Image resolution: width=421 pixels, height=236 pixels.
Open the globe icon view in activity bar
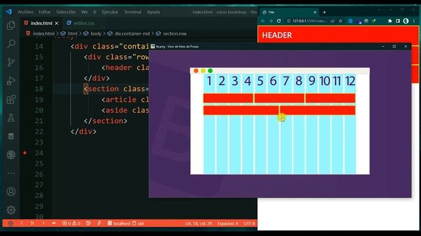[11, 155]
